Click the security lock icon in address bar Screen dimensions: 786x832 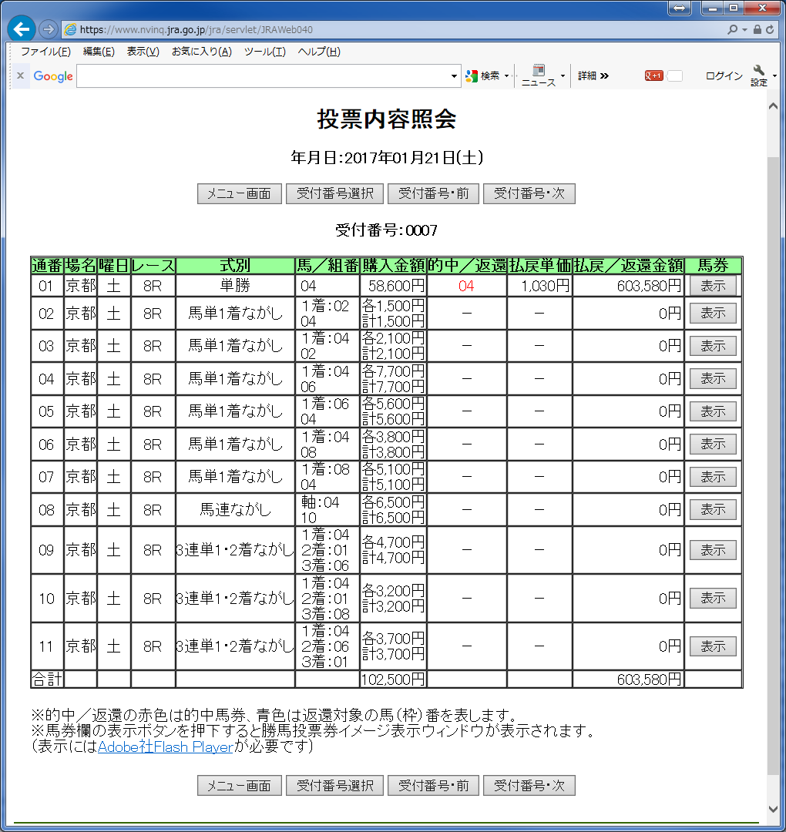pyautogui.click(x=757, y=30)
